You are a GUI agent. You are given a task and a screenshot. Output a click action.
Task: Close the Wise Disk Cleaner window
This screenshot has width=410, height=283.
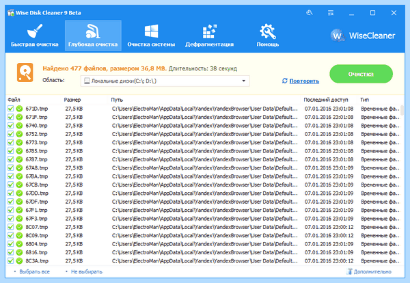coord(394,13)
